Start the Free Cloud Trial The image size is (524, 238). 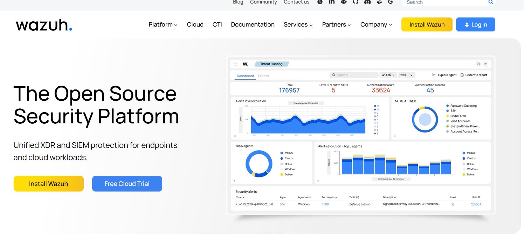127,183
